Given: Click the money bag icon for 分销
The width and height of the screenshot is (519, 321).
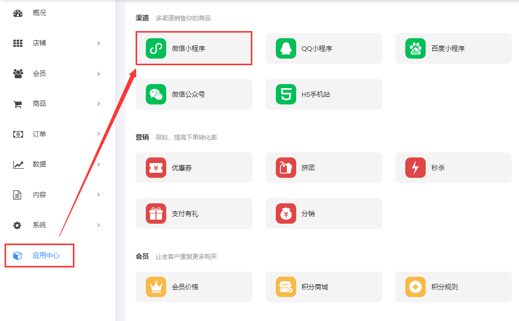Looking at the screenshot, I should point(286,214).
